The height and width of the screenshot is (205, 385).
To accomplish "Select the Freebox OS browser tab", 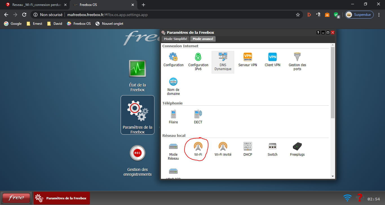I will click(103, 5).
